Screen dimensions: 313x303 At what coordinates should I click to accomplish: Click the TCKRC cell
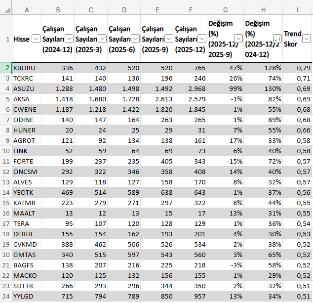(x=27, y=78)
